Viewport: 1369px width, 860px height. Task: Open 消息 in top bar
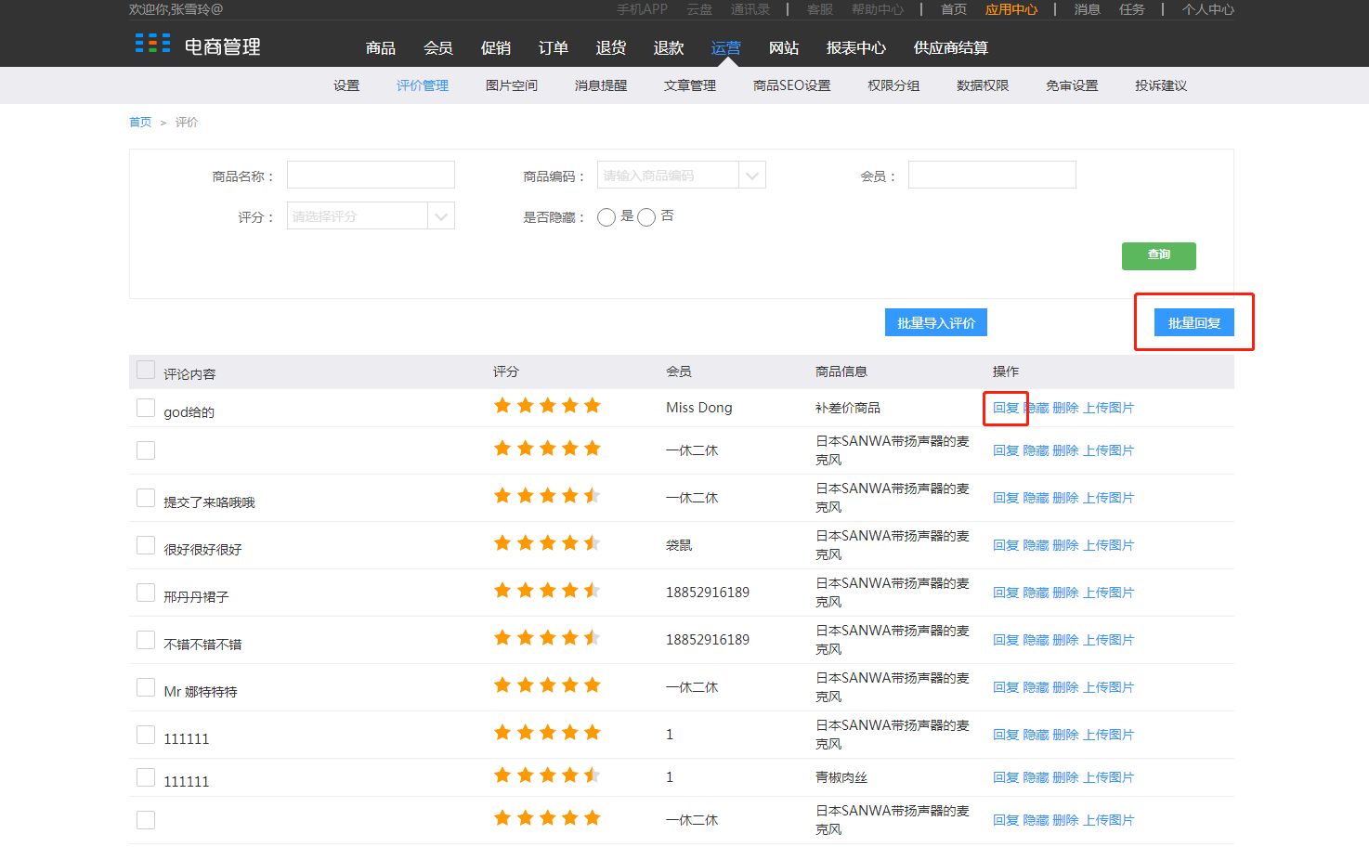coord(1088,9)
